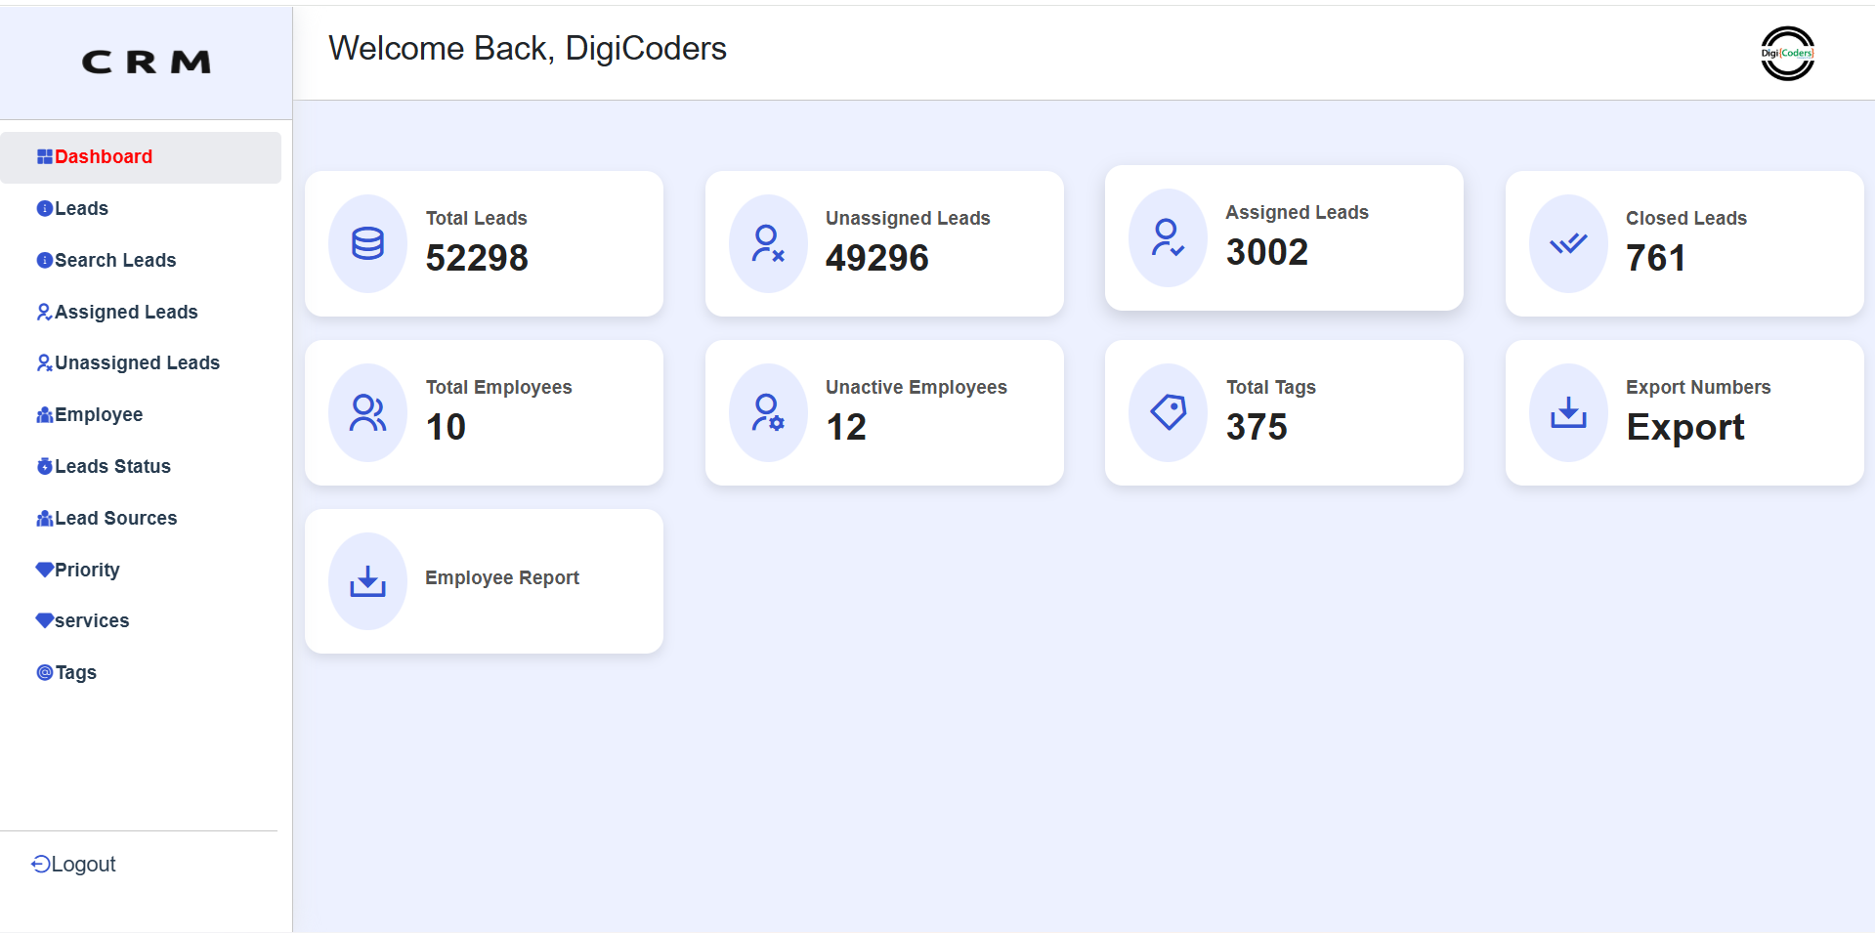Open the DigiCoders profile logo
Viewport: 1875px width, 933px height.
[1787, 54]
